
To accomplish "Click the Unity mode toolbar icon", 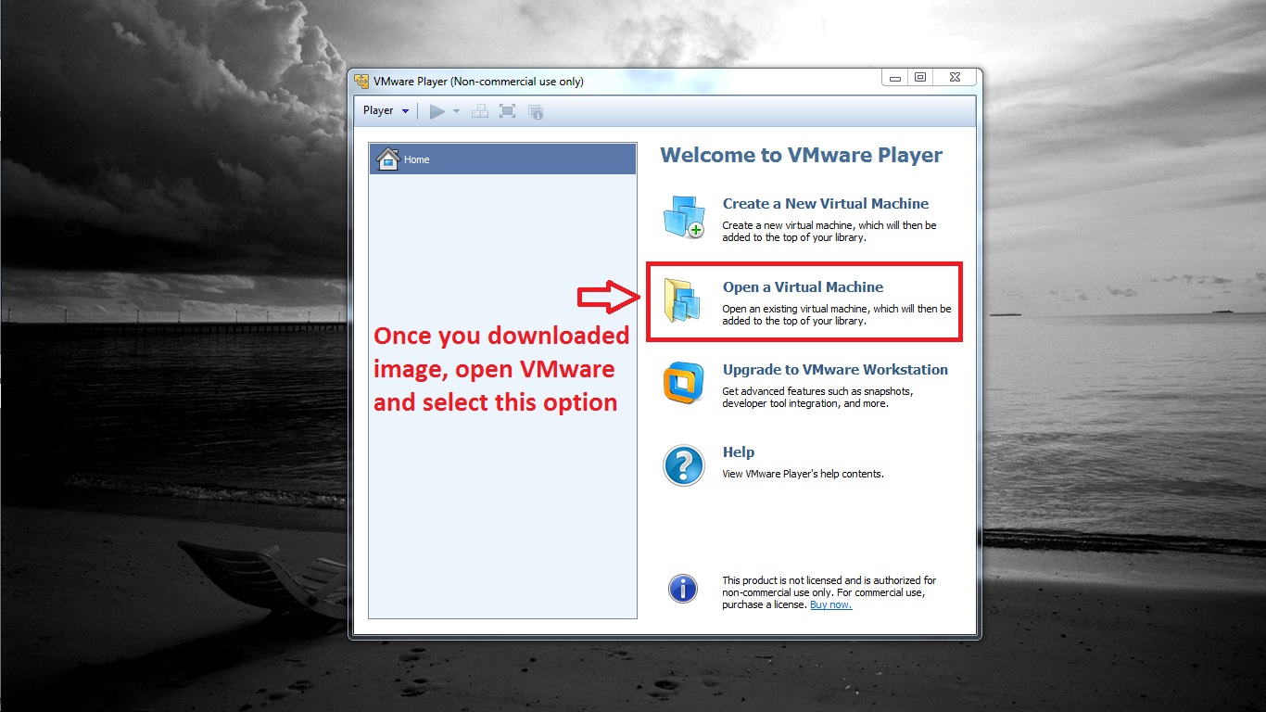I will 536,111.
